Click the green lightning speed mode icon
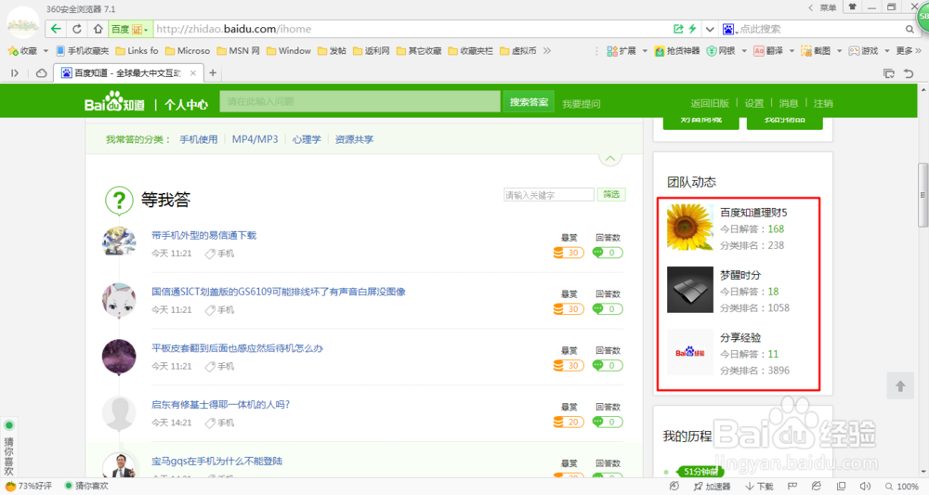929x495 pixels. coord(692,29)
